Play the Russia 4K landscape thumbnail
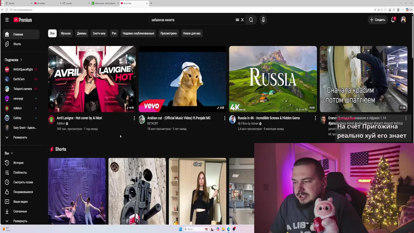The height and width of the screenshot is (233, 414). (273, 79)
